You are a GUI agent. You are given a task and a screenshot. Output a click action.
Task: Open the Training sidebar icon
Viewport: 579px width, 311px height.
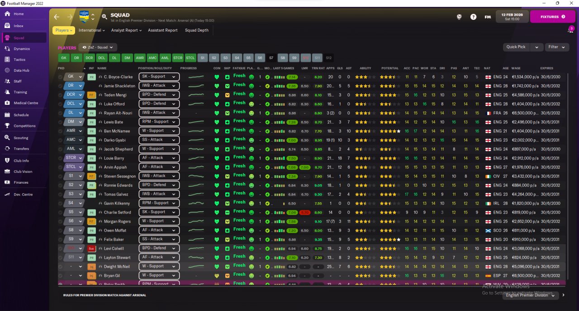click(x=7, y=92)
